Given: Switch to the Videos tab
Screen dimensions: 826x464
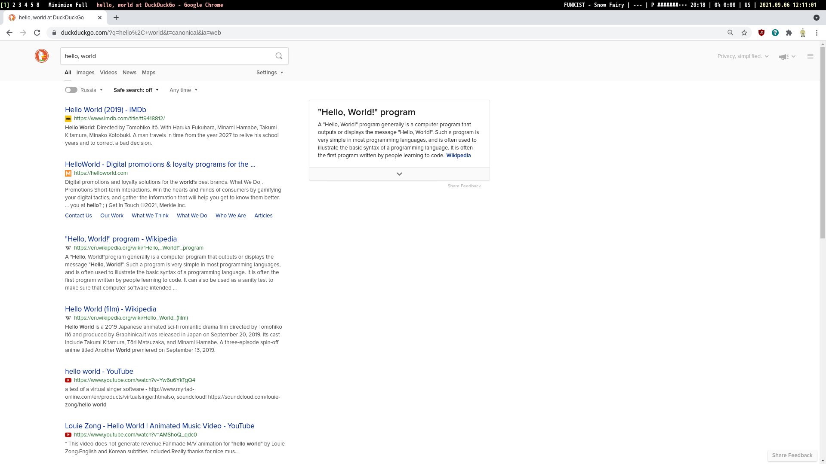Looking at the screenshot, I should coord(108,73).
